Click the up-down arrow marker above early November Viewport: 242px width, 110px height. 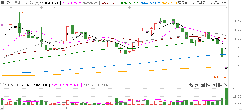tap(55, 7)
